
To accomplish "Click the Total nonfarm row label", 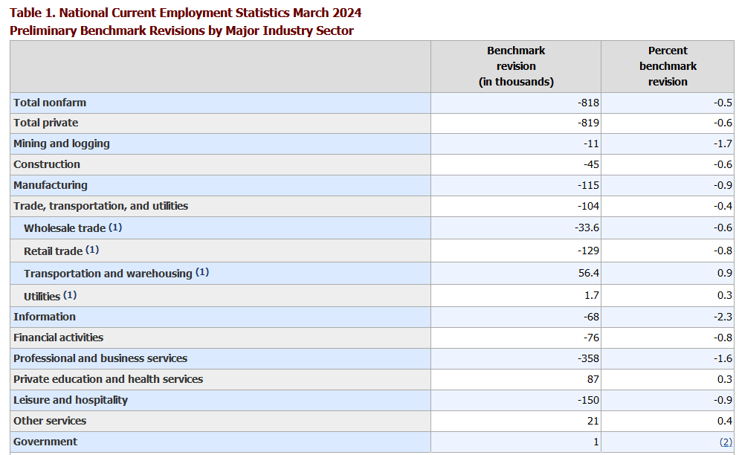I will pos(50,103).
